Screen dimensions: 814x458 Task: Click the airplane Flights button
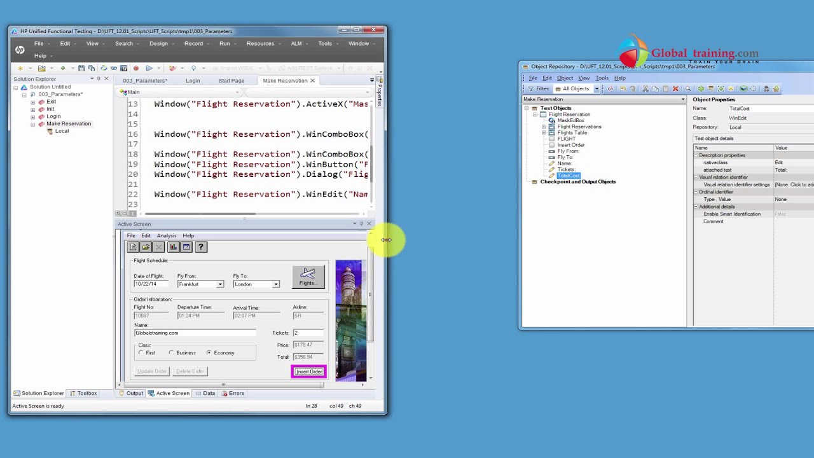(308, 277)
